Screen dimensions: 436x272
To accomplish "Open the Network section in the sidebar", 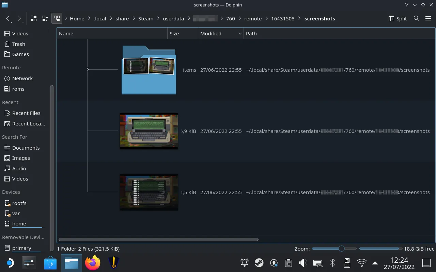I will pyautogui.click(x=22, y=78).
